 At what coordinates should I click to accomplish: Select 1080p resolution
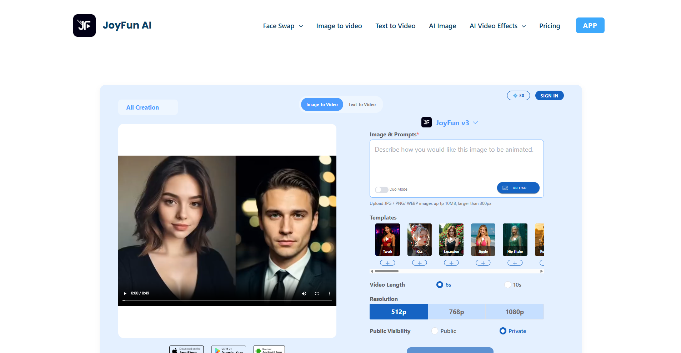point(514,311)
